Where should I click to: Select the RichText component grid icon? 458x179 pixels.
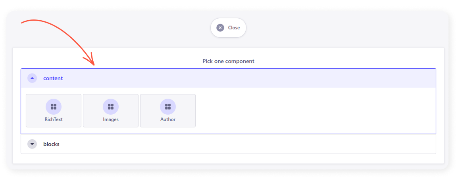click(x=54, y=107)
